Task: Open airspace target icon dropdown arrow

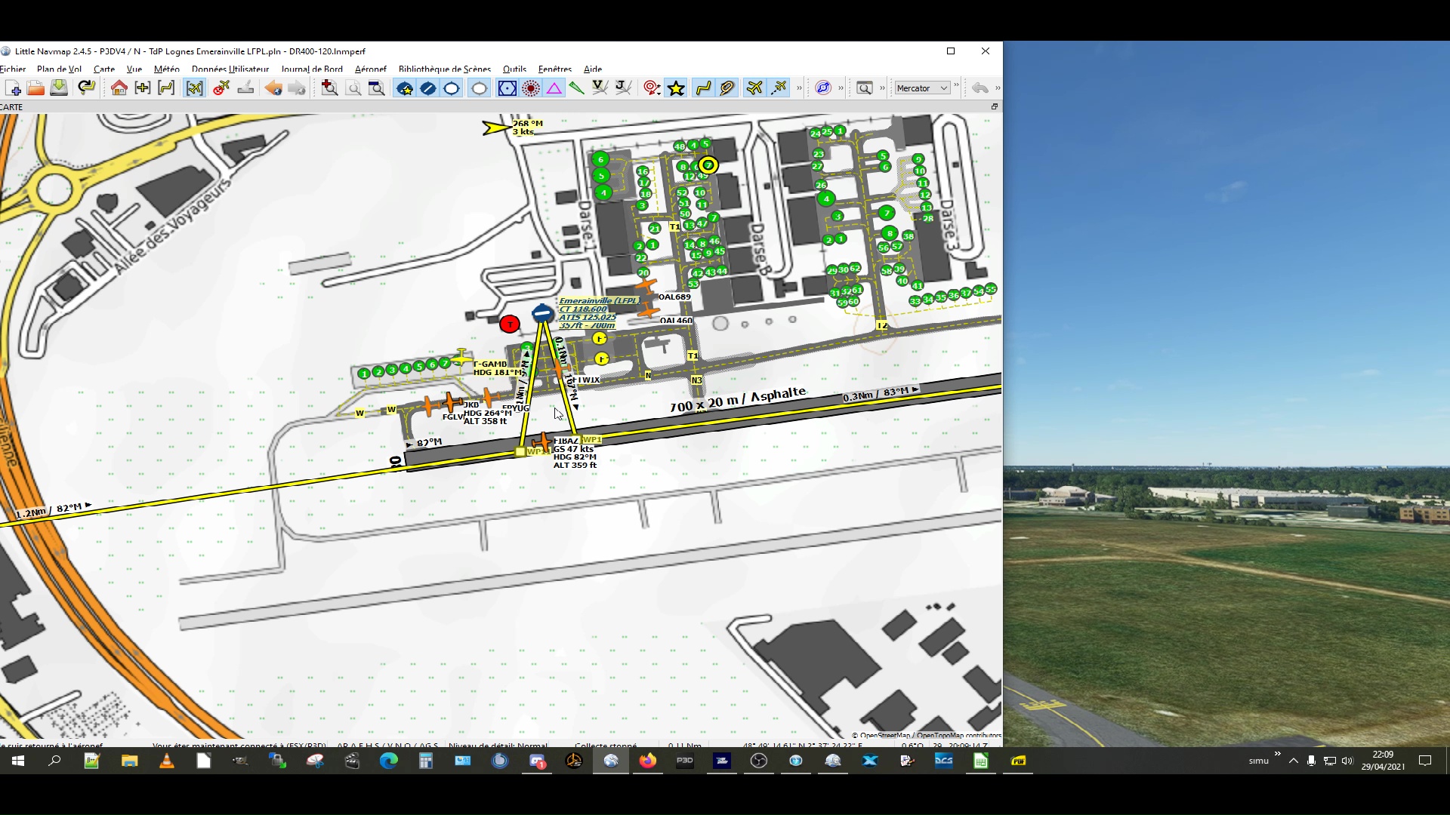Action: pyautogui.click(x=659, y=92)
